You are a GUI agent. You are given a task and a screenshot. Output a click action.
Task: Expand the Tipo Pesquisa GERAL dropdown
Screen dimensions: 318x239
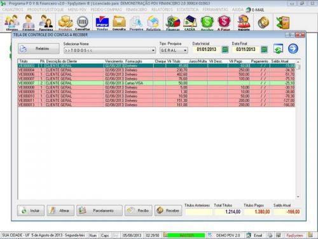(185, 50)
